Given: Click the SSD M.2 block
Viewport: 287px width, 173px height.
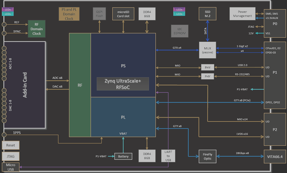Looking at the screenshot, I should tap(208, 14).
